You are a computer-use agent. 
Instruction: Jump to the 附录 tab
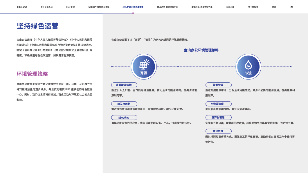click(x=274, y=7)
